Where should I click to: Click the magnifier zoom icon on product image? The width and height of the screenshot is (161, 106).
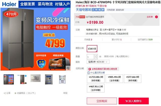coord(68,68)
